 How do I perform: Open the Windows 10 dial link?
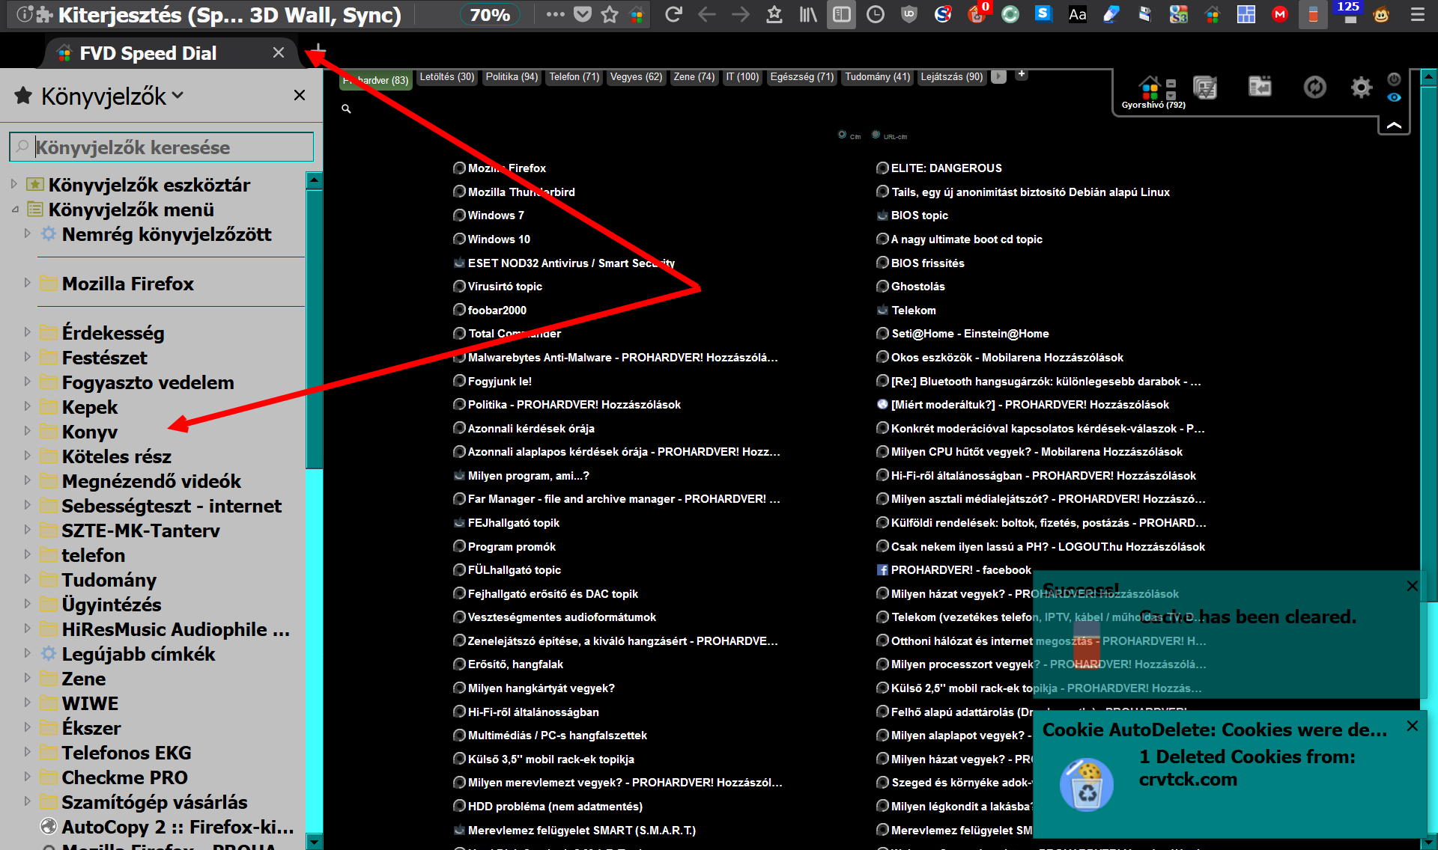(499, 239)
